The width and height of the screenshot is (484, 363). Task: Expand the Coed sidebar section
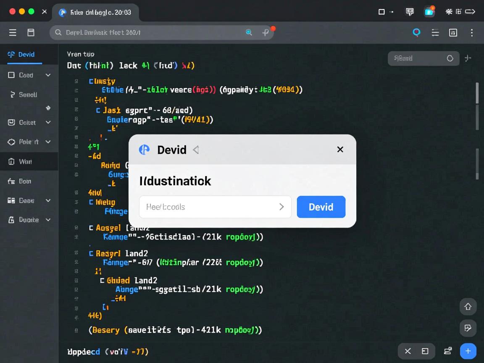(x=48, y=75)
